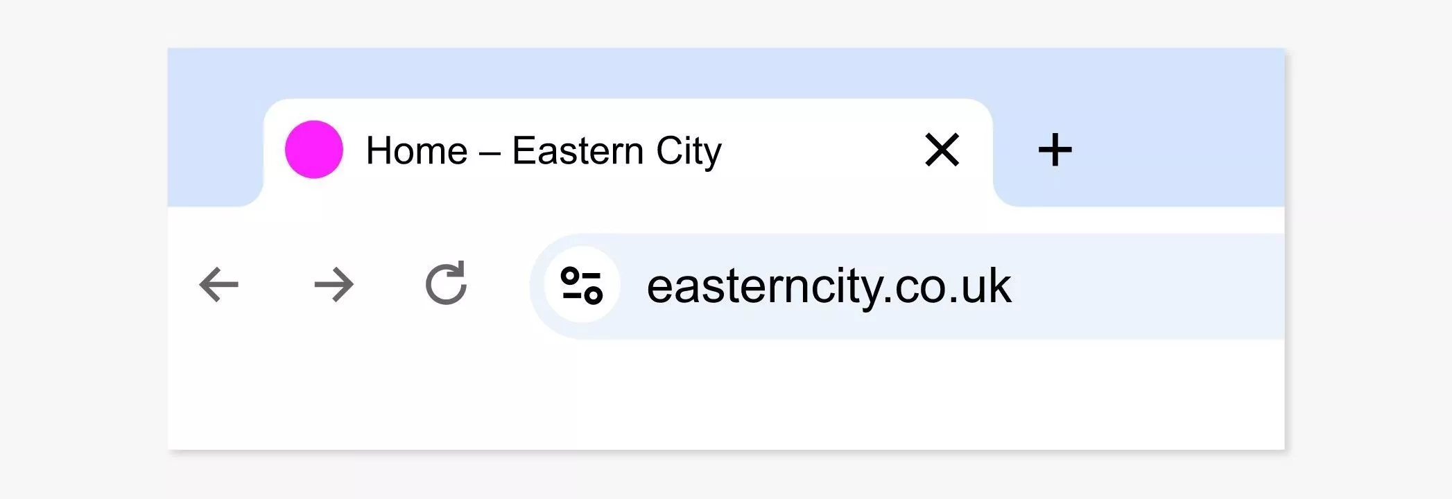Select the Home – Eastern City tab title

[544, 151]
